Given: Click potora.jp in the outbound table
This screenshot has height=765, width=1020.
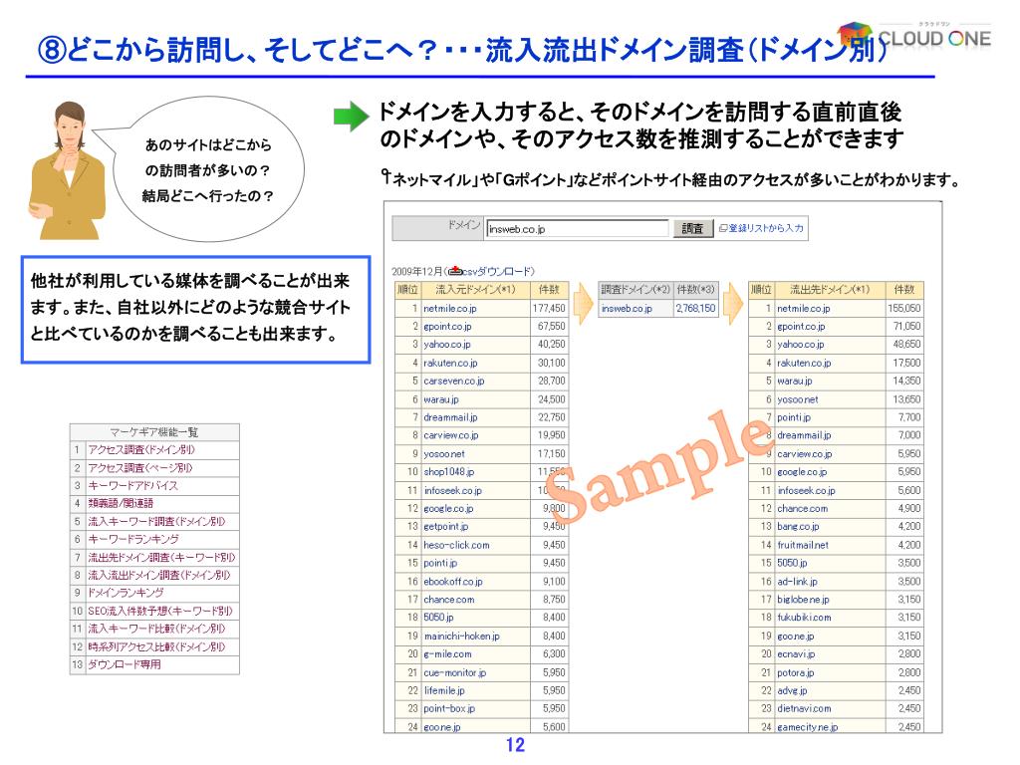Looking at the screenshot, I should tap(796, 672).
